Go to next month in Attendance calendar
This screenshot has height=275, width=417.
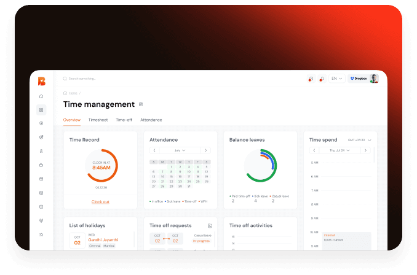click(206, 150)
